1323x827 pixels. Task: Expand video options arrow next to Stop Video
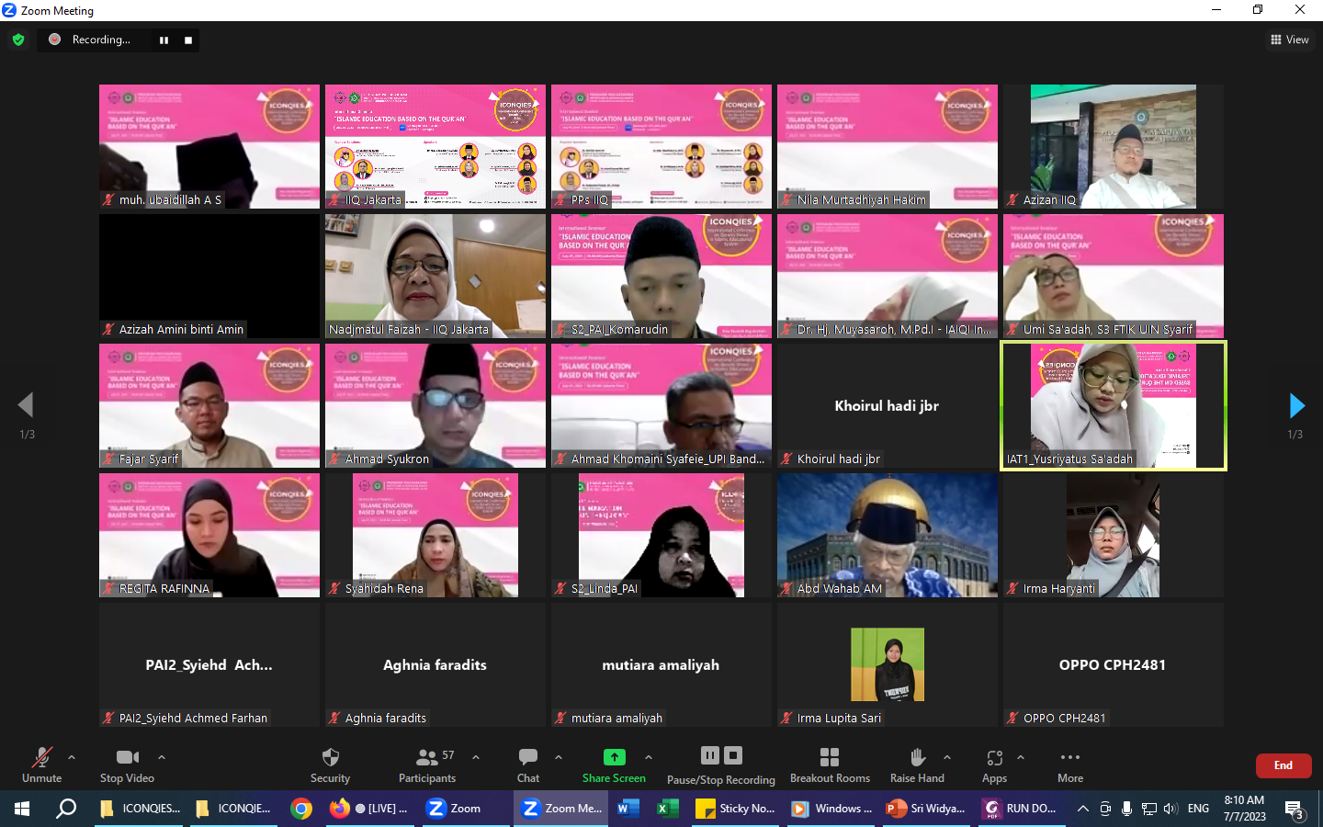[x=162, y=757]
